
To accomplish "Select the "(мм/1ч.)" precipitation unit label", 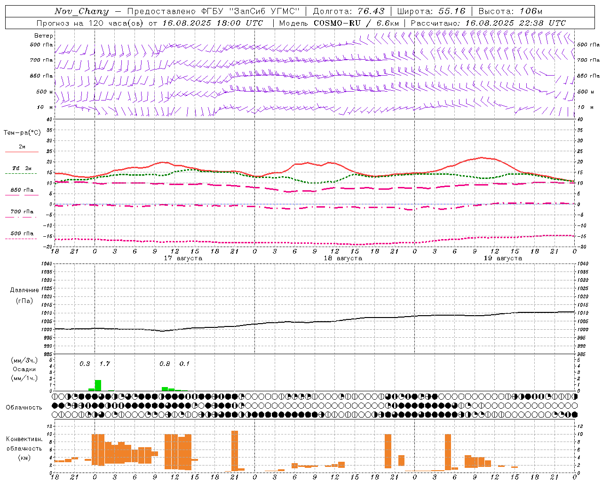I will pyautogui.click(x=24, y=378).
